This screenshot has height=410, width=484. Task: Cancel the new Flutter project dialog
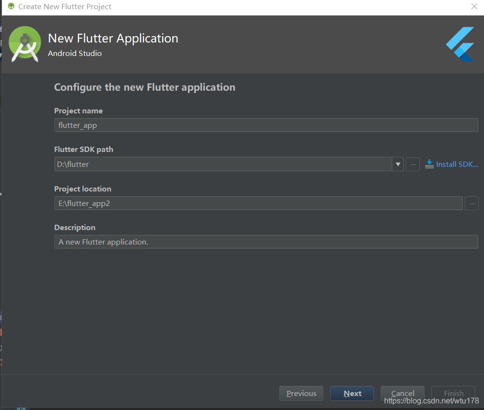click(x=402, y=393)
